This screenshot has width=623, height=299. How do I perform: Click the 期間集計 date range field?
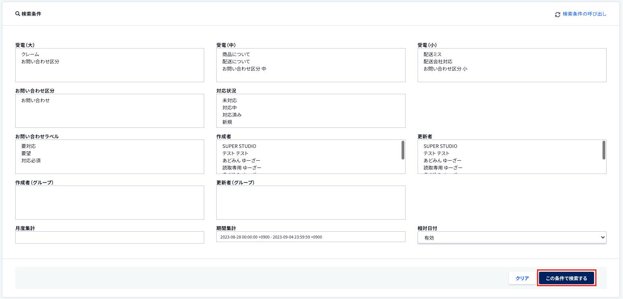click(x=310, y=237)
